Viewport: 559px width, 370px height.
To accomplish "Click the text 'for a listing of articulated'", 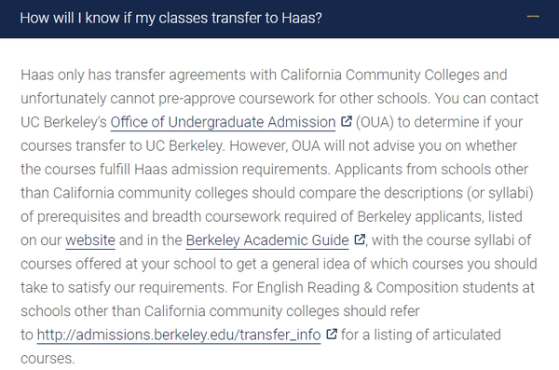I will click(421, 335).
